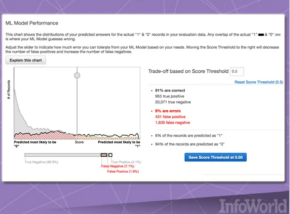Image resolution: width=290 pixels, height=214 pixels.
Task: Click the True Positive (4.1%) label
Action: pyautogui.click(x=126, y=161)
